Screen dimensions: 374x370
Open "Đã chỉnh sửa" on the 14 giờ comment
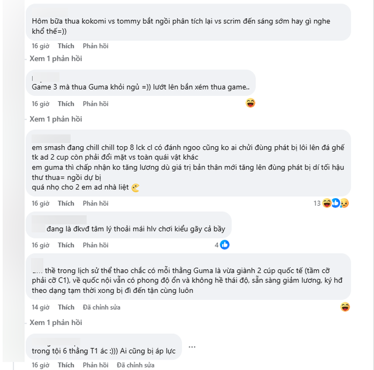pos(102,307)
